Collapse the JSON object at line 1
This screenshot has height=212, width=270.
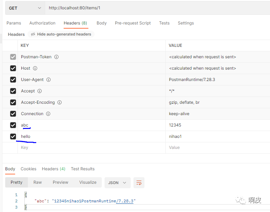pos(26,195)
